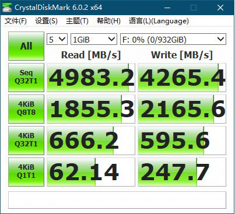This screenshot has height=214, width=235.
Task: Click the Seq read result 4983.2
Action: click(91, 78)
